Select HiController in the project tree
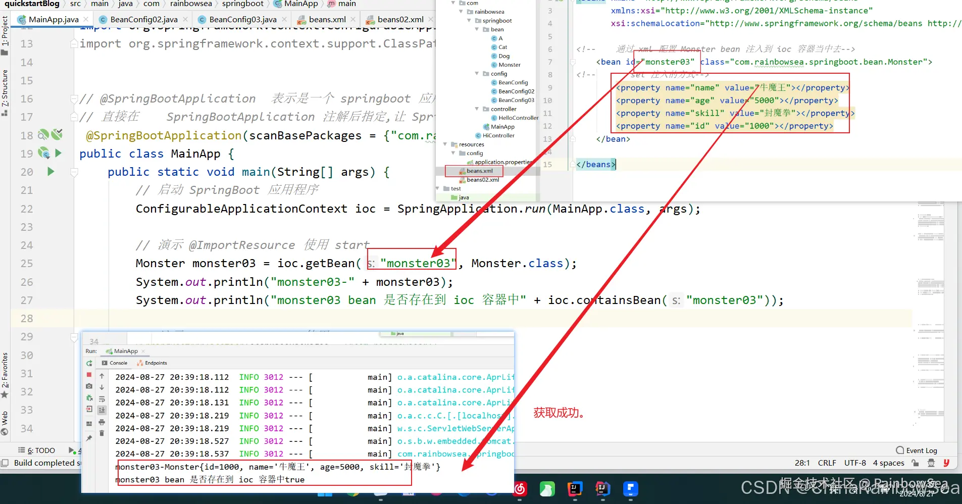Viewport: 962px width, 504px height. point(495,135)
